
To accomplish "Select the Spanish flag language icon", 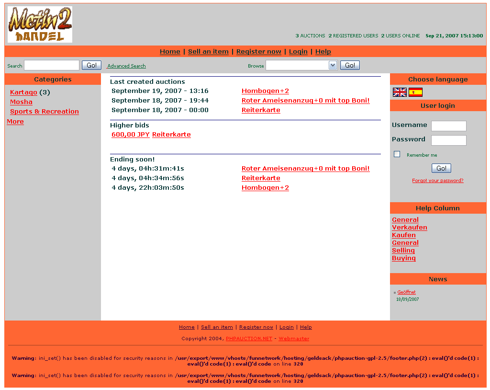I will [x=415, y=92].
